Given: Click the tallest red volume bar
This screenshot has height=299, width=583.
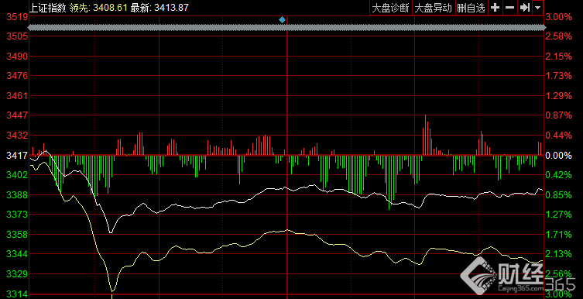Looking at the screenshot, I should click(x=425, y=135).
